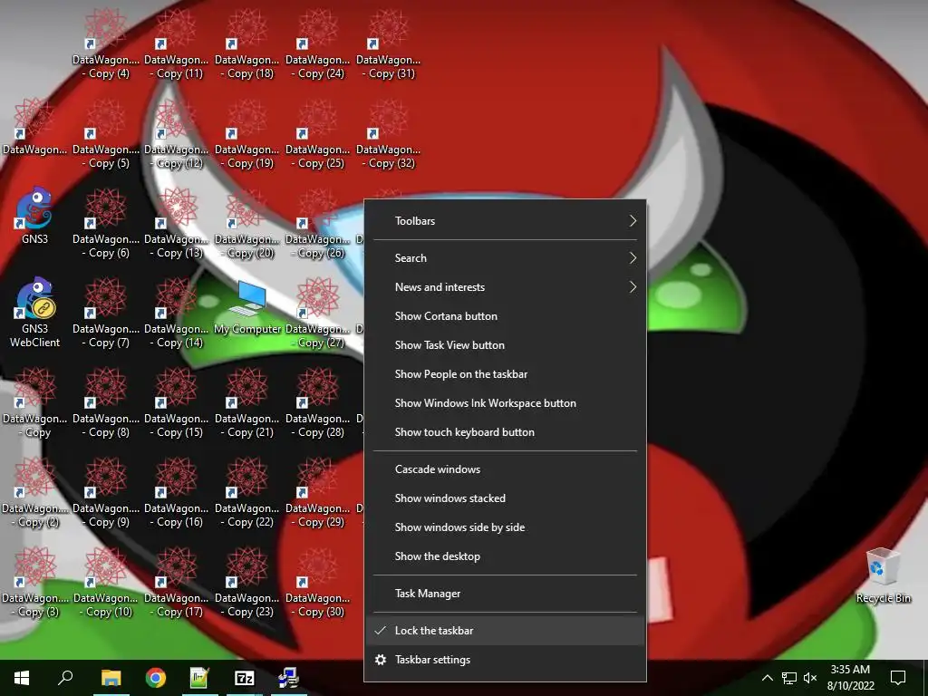Toggle Show Task View button
This screenshot has width=928, height=696.
click(x=505, y=345)
